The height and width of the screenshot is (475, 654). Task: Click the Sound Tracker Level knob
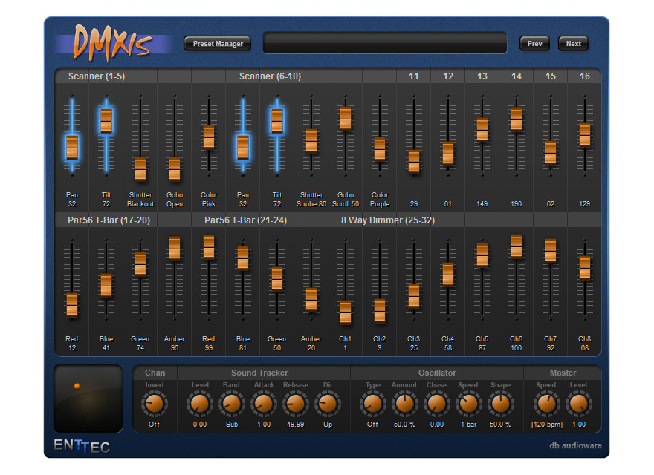(x=200, y=404)
